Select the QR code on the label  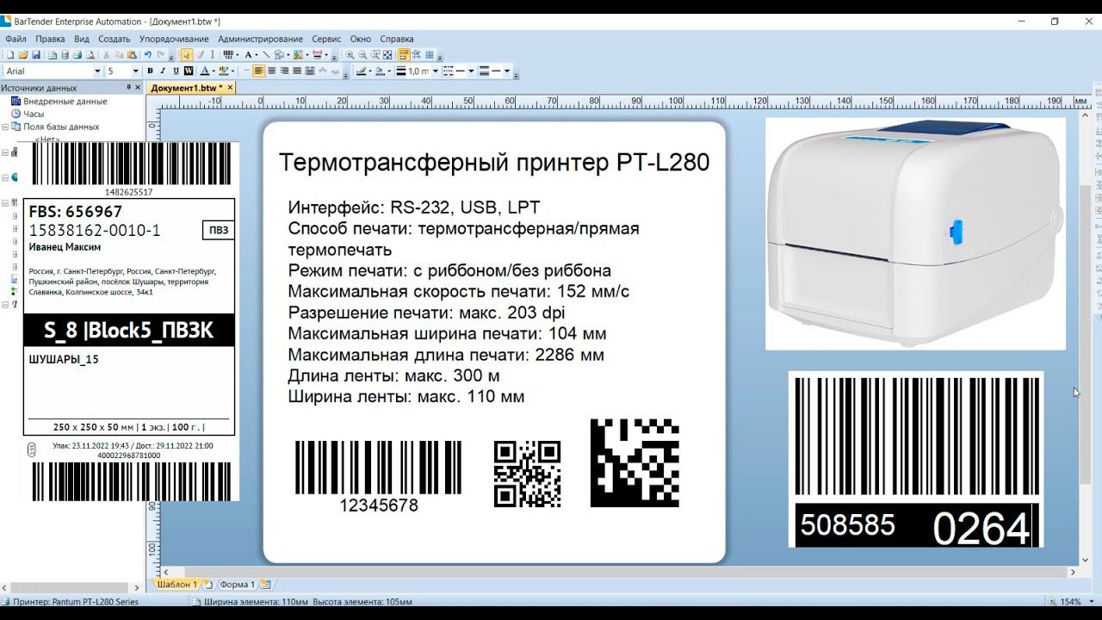(527, 474)
